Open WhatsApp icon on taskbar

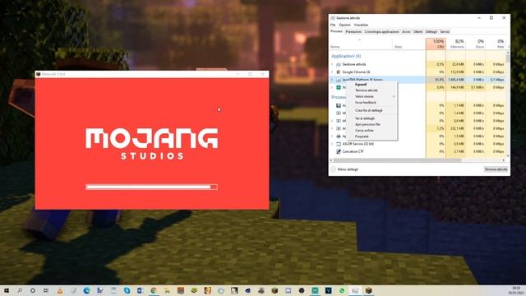[342, 290]
